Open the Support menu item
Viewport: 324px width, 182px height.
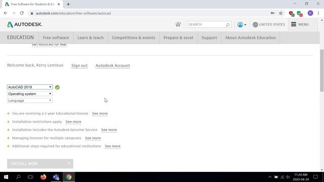pos(209,38)
